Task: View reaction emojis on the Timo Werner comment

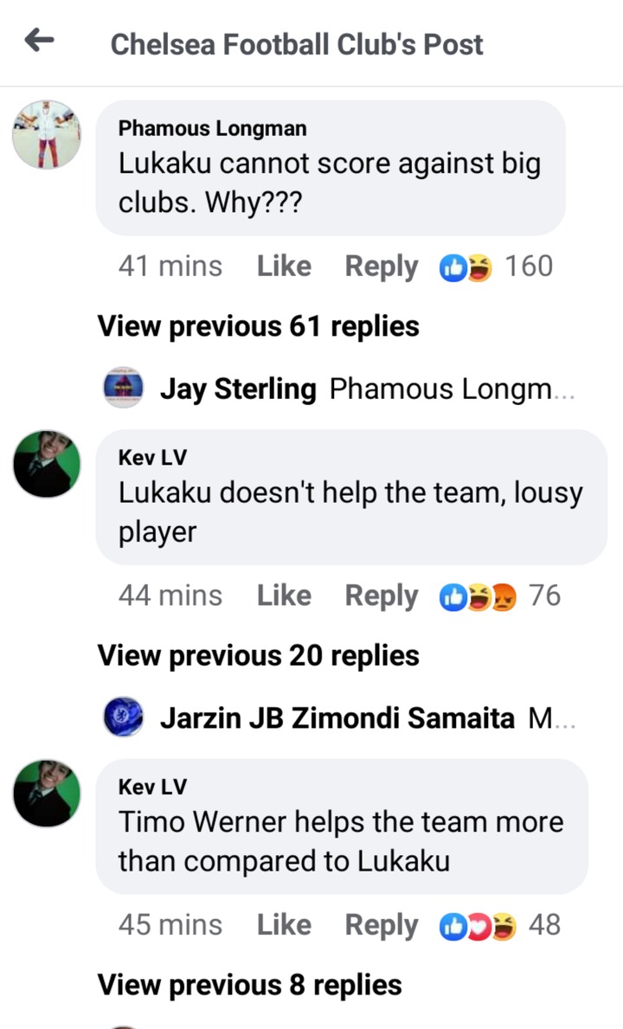Action: (x=478, y=927)
